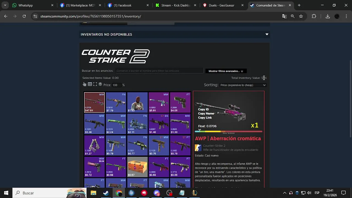
Task: Select the $0.55 SMG item
Action: pos(180,167)
